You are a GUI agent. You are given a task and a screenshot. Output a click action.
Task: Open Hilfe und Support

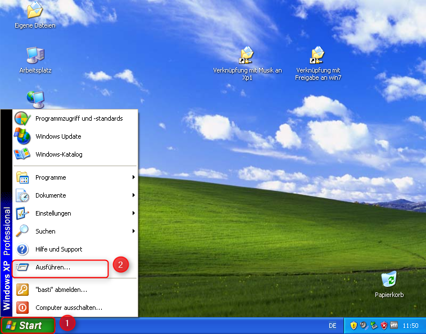coord(58,249)
